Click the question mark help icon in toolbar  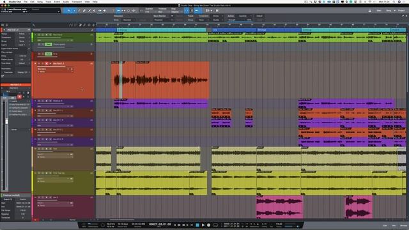(x=113, y=11)
